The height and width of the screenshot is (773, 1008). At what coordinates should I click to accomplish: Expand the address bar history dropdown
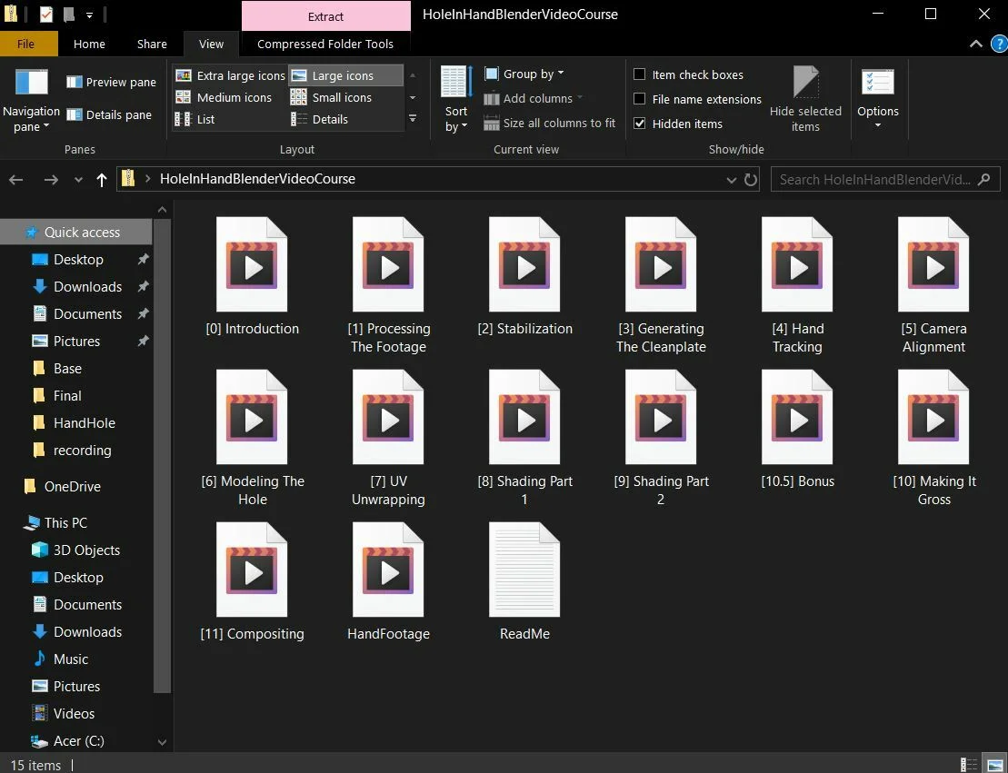tap(732, 180)
